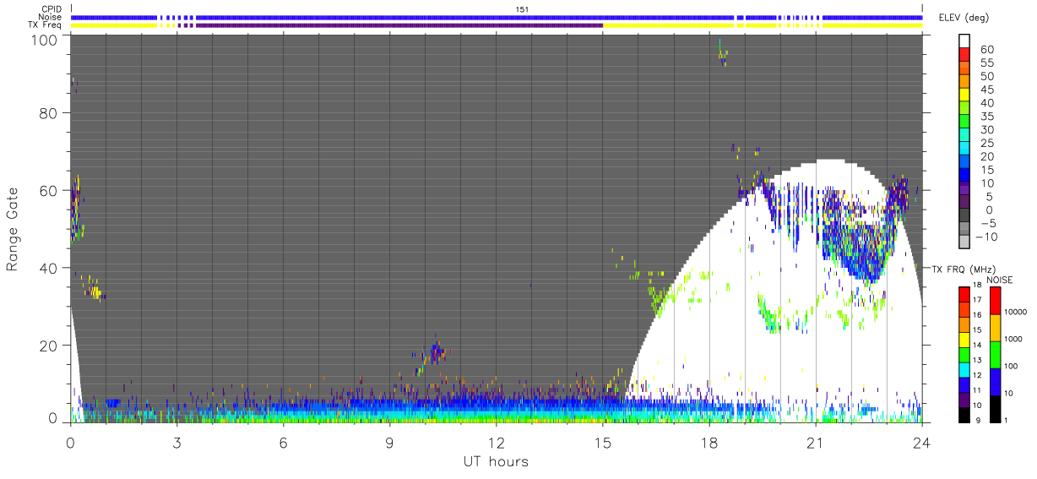Click the '1000' label on NOISE legend

(1013, 338)
